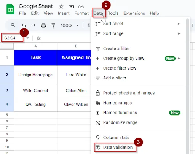The image size is (195, 154).
Task: Open the Format menu
Action: [x=82, y=13]
